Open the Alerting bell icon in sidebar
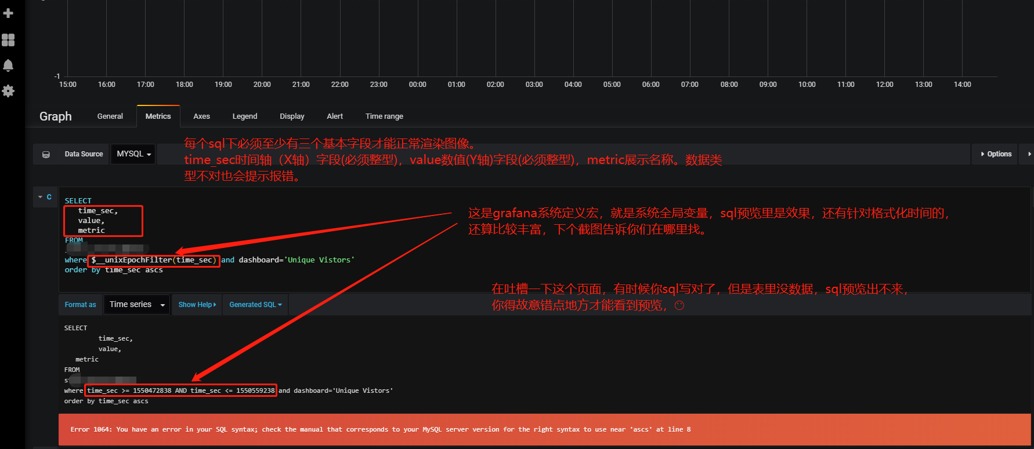 8,65
